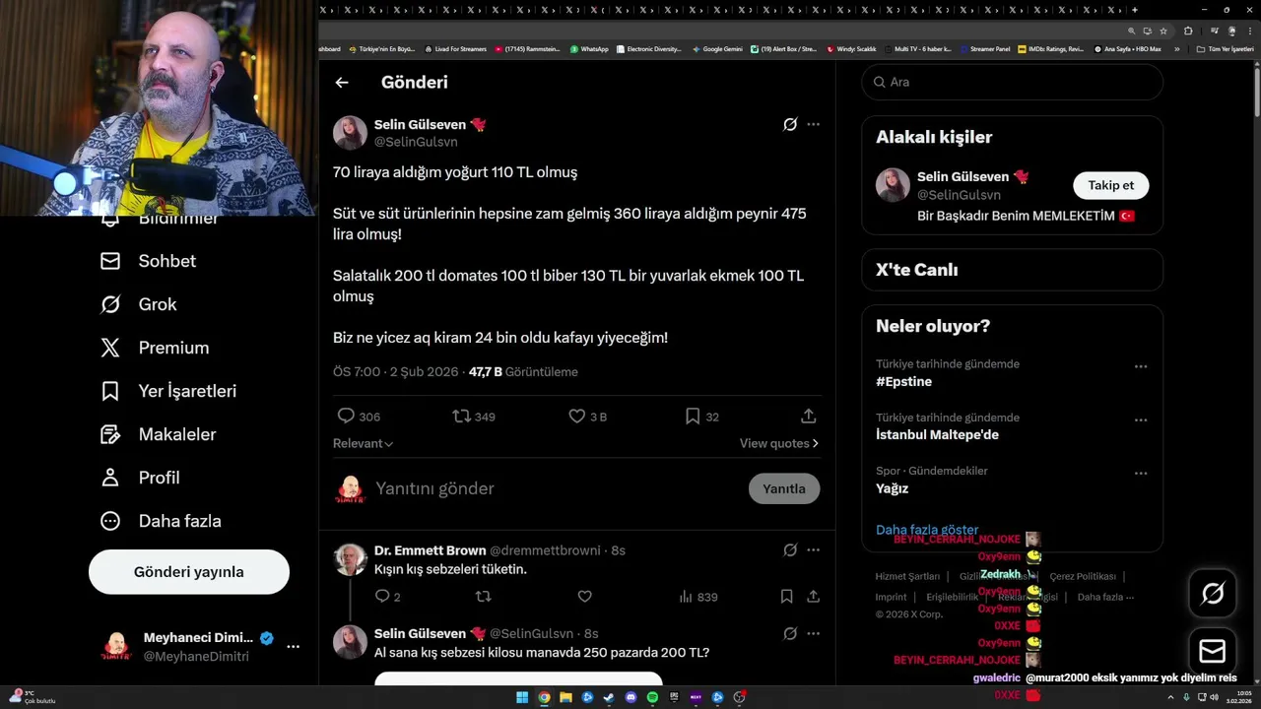Like the main post showing 3 B likes
The image size is (1261, 709).
577,417
